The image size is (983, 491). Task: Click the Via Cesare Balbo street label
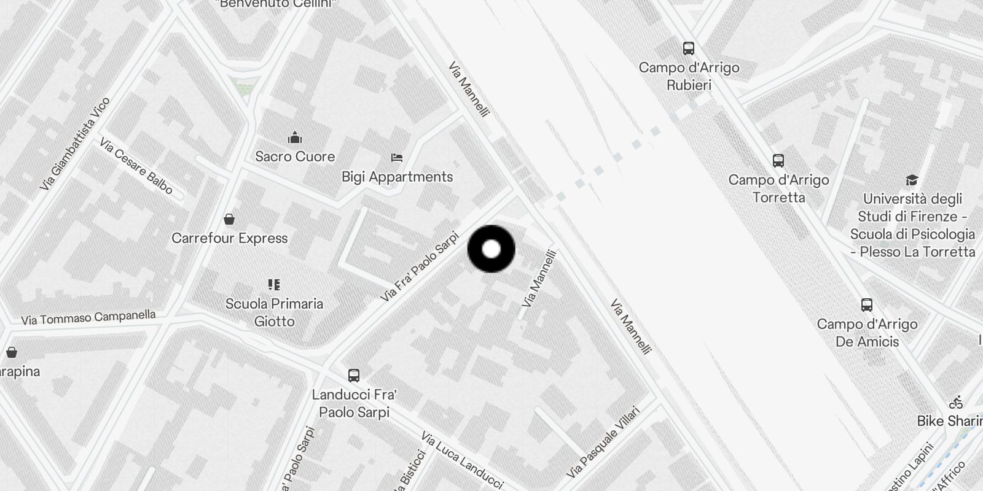[x=136, y=166]
